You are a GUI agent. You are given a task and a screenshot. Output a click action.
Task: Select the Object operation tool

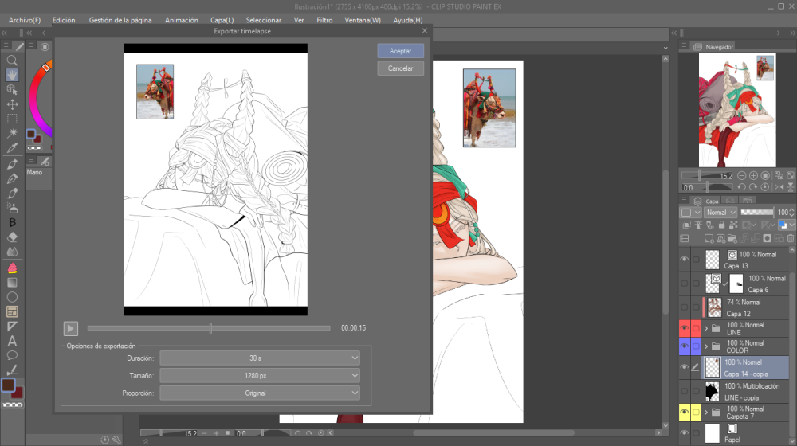12,90
